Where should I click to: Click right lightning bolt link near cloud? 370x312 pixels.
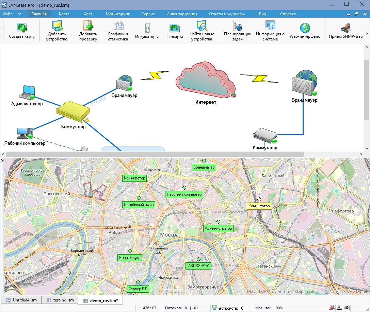tap(259, 79)
